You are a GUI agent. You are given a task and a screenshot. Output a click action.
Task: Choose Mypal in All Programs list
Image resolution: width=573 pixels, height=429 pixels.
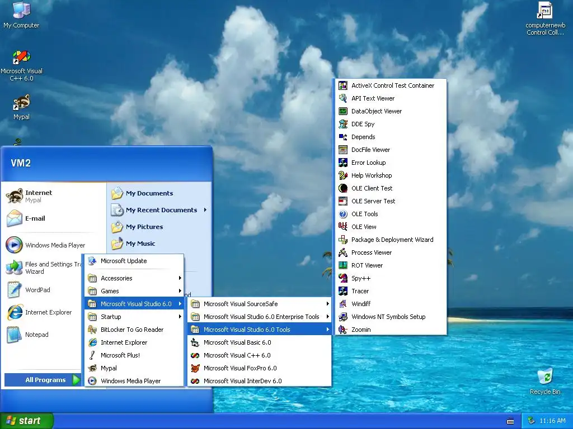click(x=134, y=368)
